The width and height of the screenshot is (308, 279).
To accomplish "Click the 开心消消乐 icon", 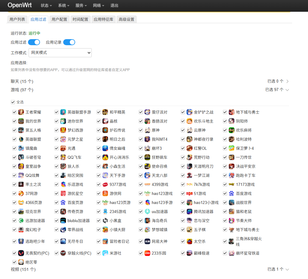I will click(105, 157).
